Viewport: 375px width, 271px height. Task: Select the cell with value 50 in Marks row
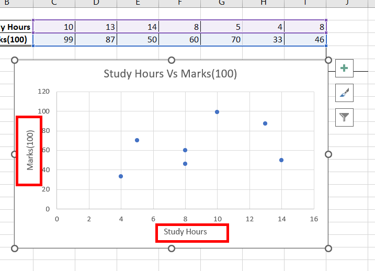coord(138,39)
